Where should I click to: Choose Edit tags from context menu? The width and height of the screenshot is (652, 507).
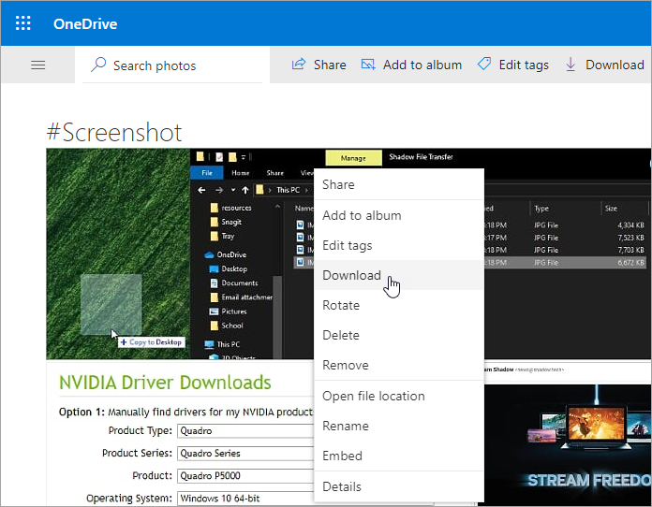tap(399, 245)
